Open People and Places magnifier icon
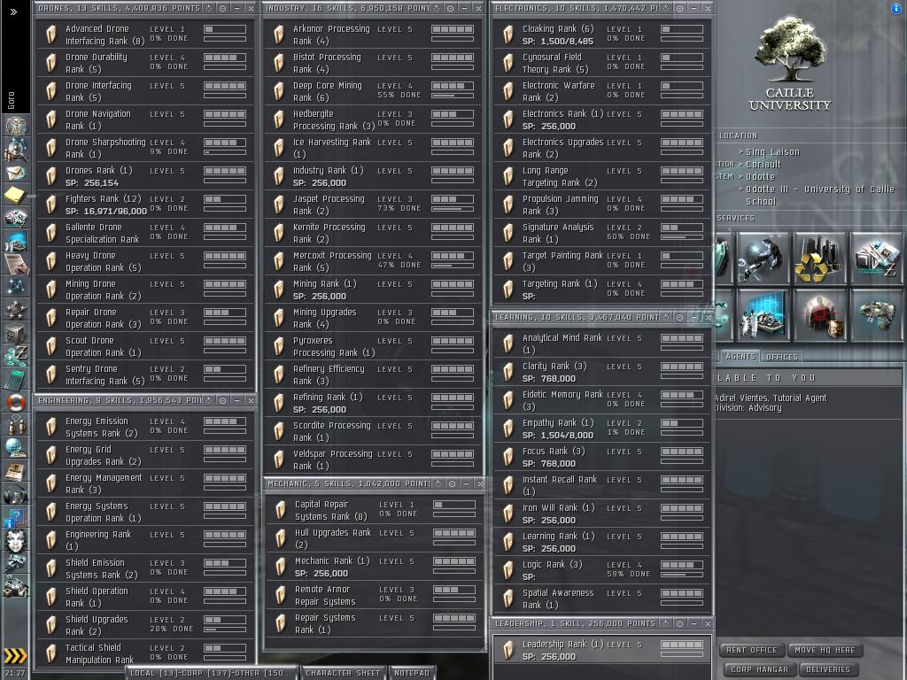The image size is (907, 680). [16, 150]
